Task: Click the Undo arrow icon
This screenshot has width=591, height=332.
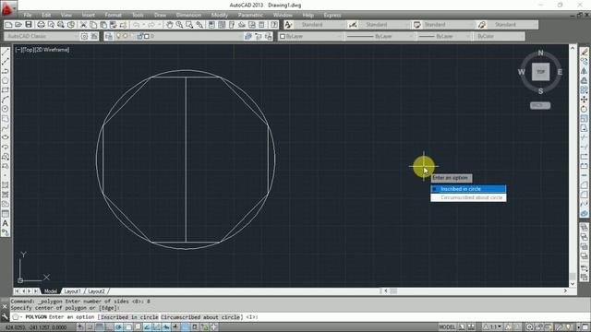Action: pyautogui.click(x=136, y=25)
